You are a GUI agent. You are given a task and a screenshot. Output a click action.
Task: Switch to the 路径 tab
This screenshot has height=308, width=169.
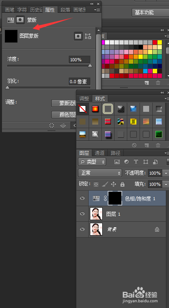click(x=115, y=153)
